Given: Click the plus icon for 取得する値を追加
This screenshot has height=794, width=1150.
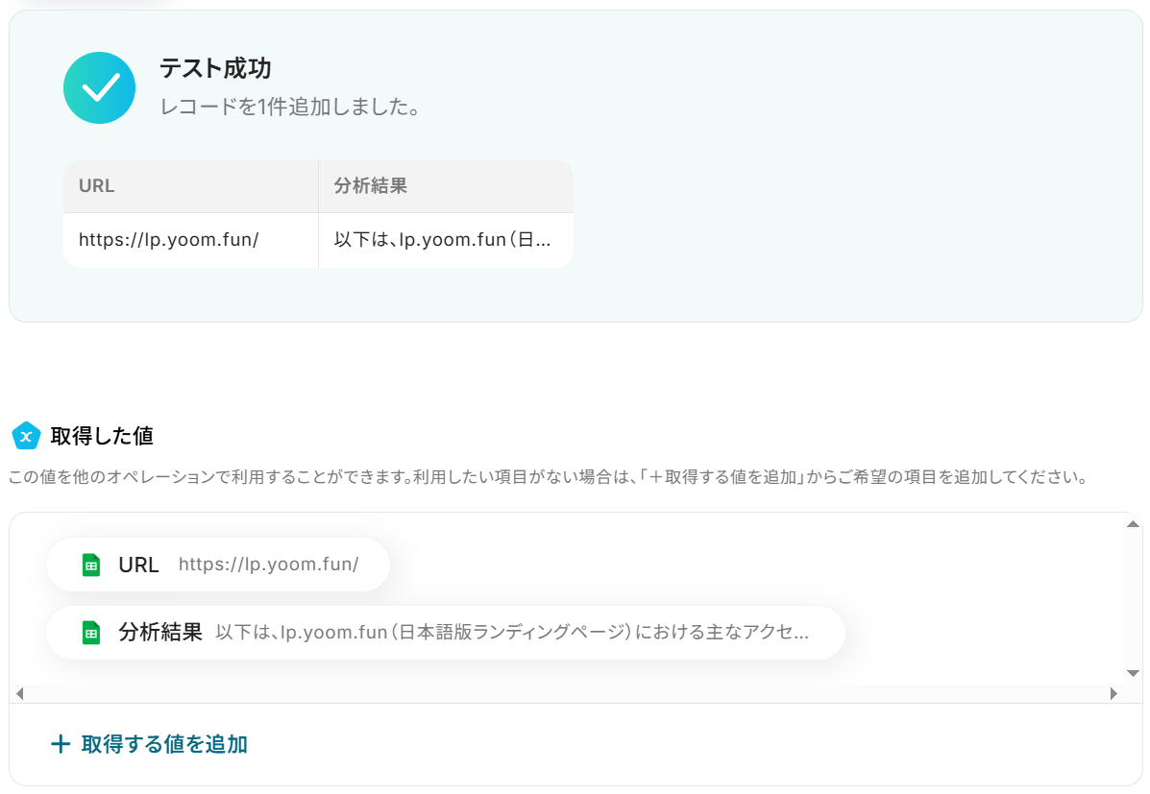Looking at the screenshot, I should point(61,744).
